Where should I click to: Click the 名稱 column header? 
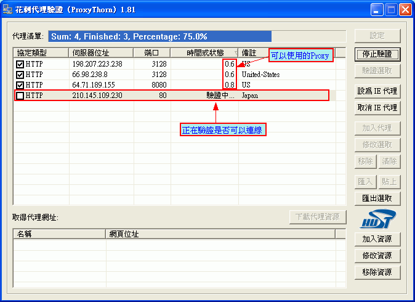click(60, 234)
